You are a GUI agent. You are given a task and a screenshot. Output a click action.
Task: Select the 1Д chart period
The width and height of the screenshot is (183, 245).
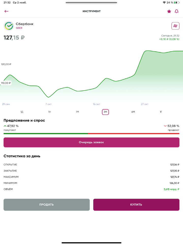tap(22, 112)
